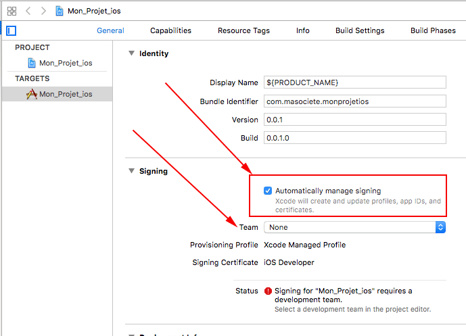Go back with the left chevron

(x=28, y=11)
